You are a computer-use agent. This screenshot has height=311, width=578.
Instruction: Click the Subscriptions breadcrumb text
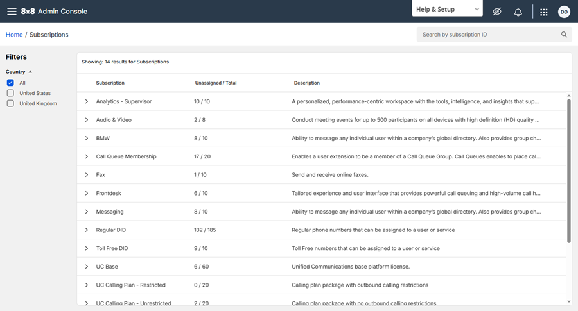[x=49, y=35]
